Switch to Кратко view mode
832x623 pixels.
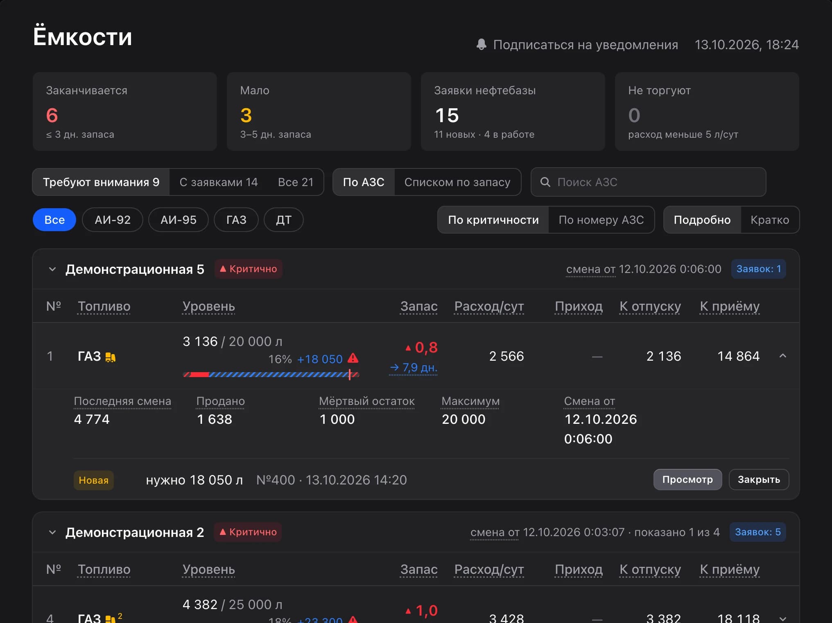click(770, 220)
